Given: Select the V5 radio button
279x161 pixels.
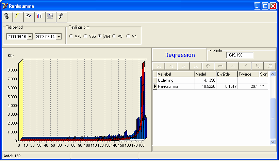Looking at the screenshot, I should click(x=114, y=36).
